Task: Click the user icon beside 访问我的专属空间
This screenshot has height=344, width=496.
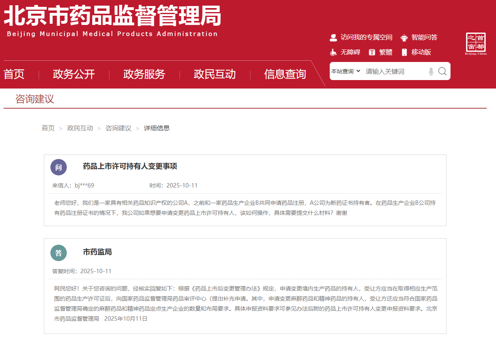Action: [333, 37]
